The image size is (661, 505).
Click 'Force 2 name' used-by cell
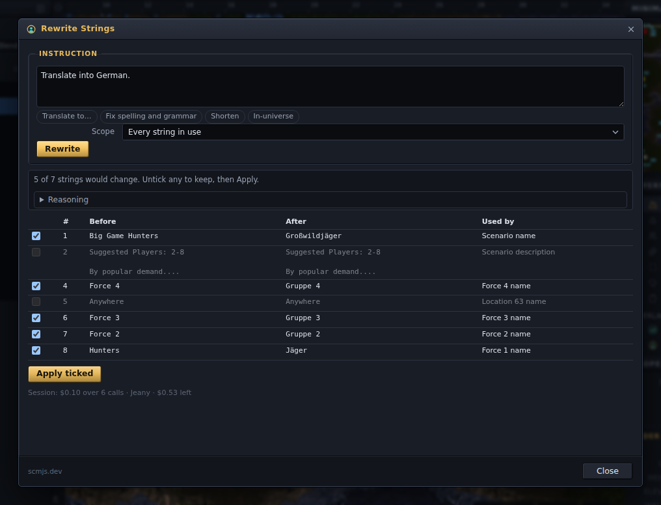(x=506, y=334)
